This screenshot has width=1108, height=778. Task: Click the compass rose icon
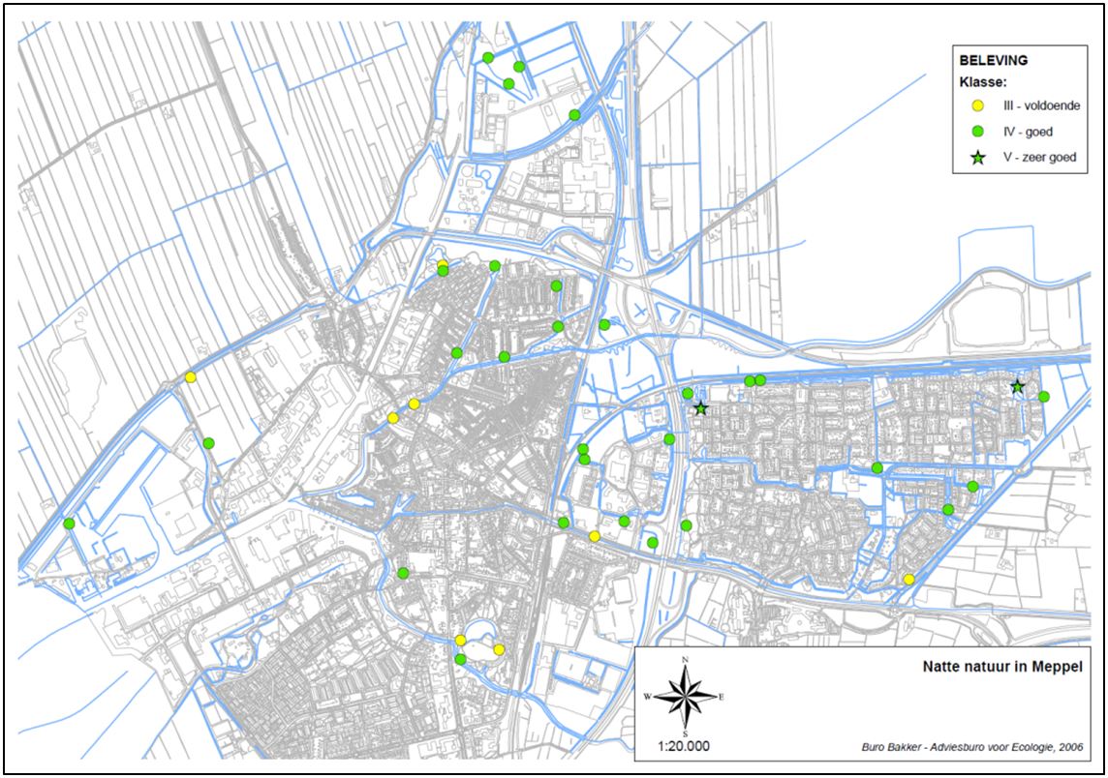[x=686, y=696]
